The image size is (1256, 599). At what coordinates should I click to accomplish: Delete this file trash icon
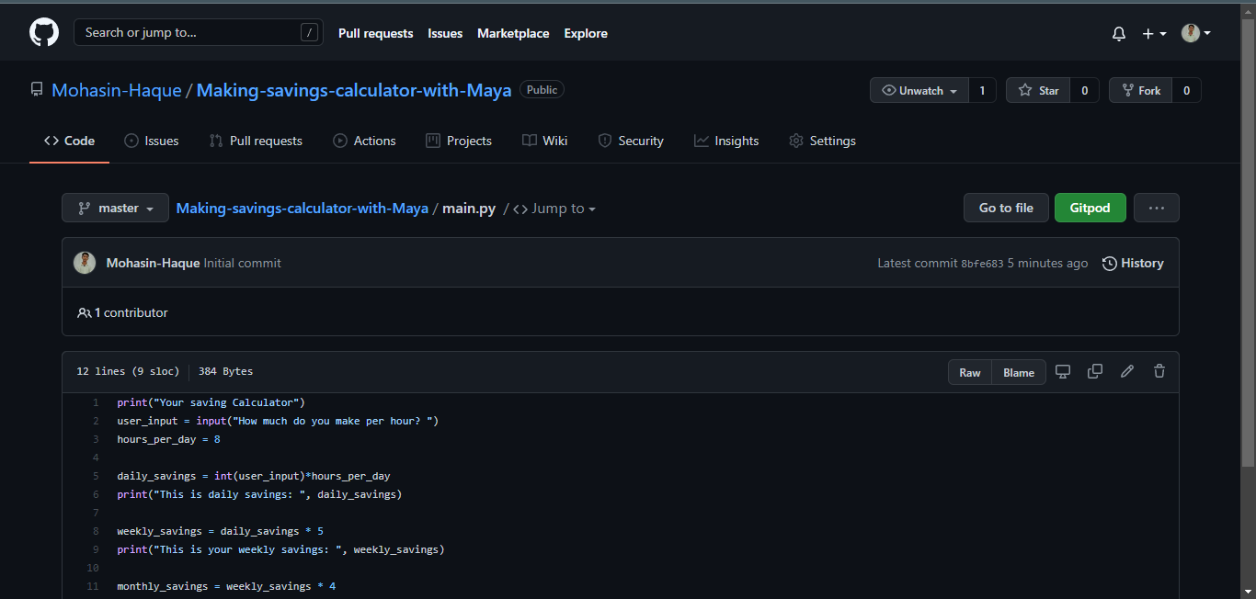(1159, 371)
